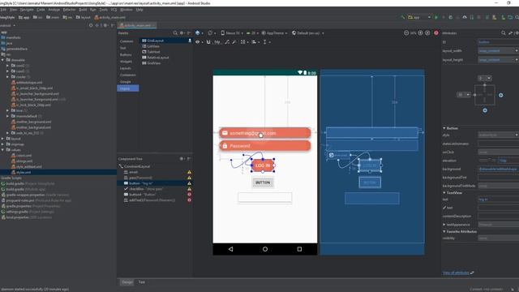Viewport: 519px width, 292px height.
Task: Collapse the values folder
Action: point(2,150)
